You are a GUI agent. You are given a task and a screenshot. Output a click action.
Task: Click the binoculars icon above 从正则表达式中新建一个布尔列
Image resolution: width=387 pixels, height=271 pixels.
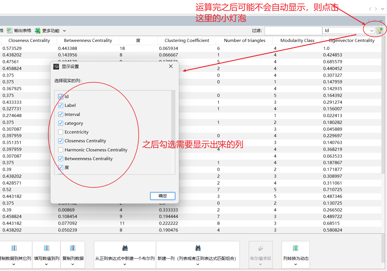point(125,248)
